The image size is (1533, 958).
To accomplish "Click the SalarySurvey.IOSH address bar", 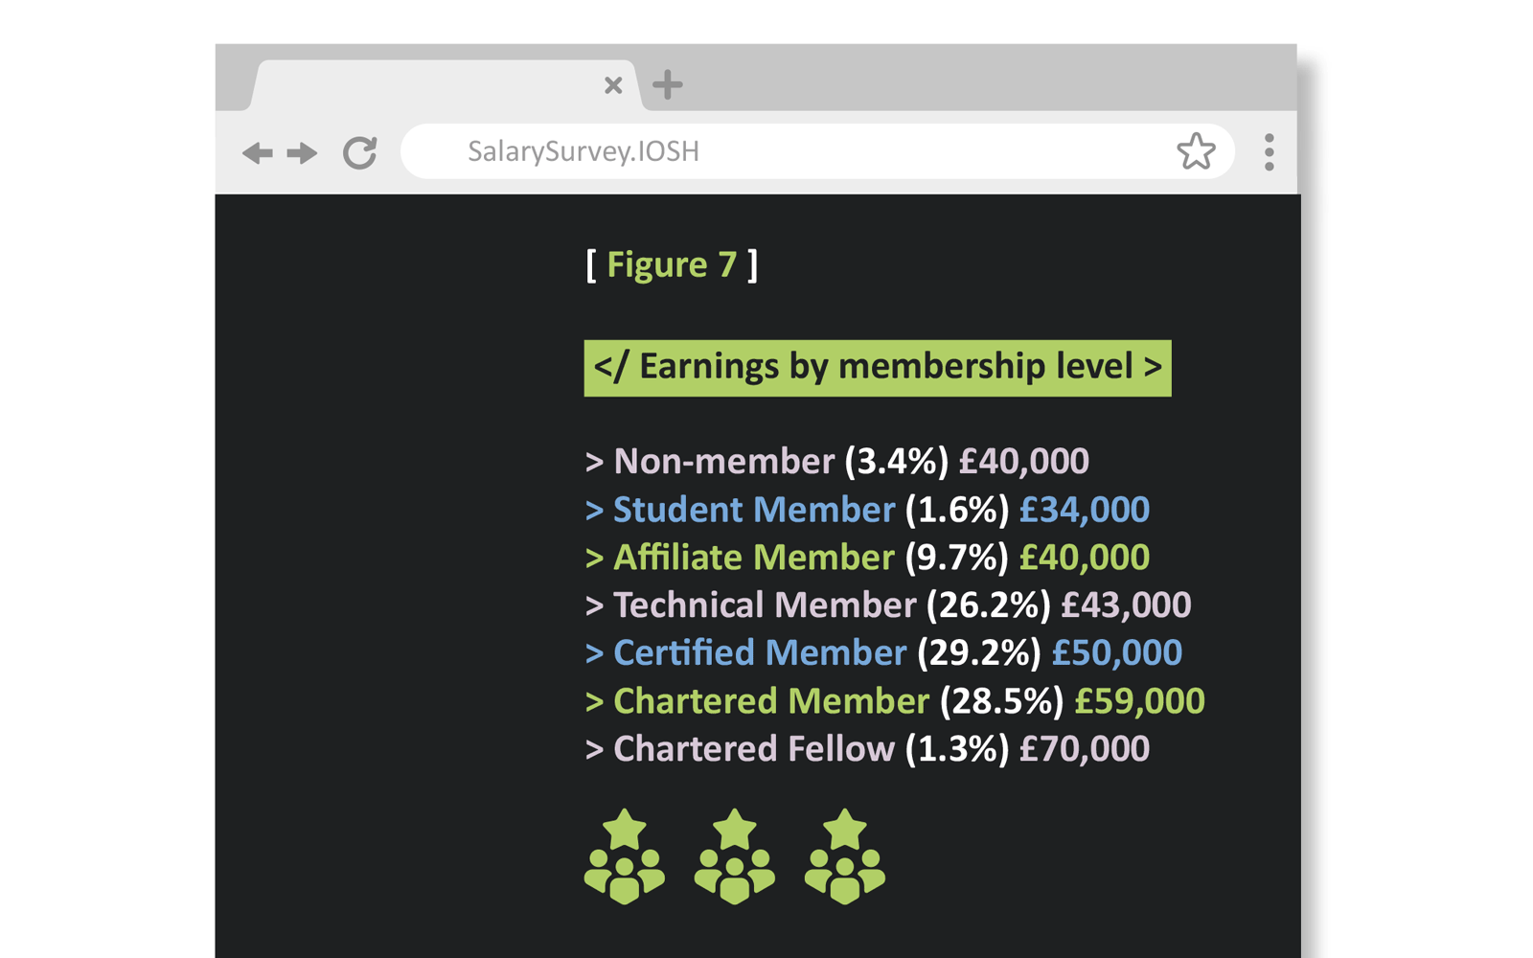I will [x=766, y=151].
